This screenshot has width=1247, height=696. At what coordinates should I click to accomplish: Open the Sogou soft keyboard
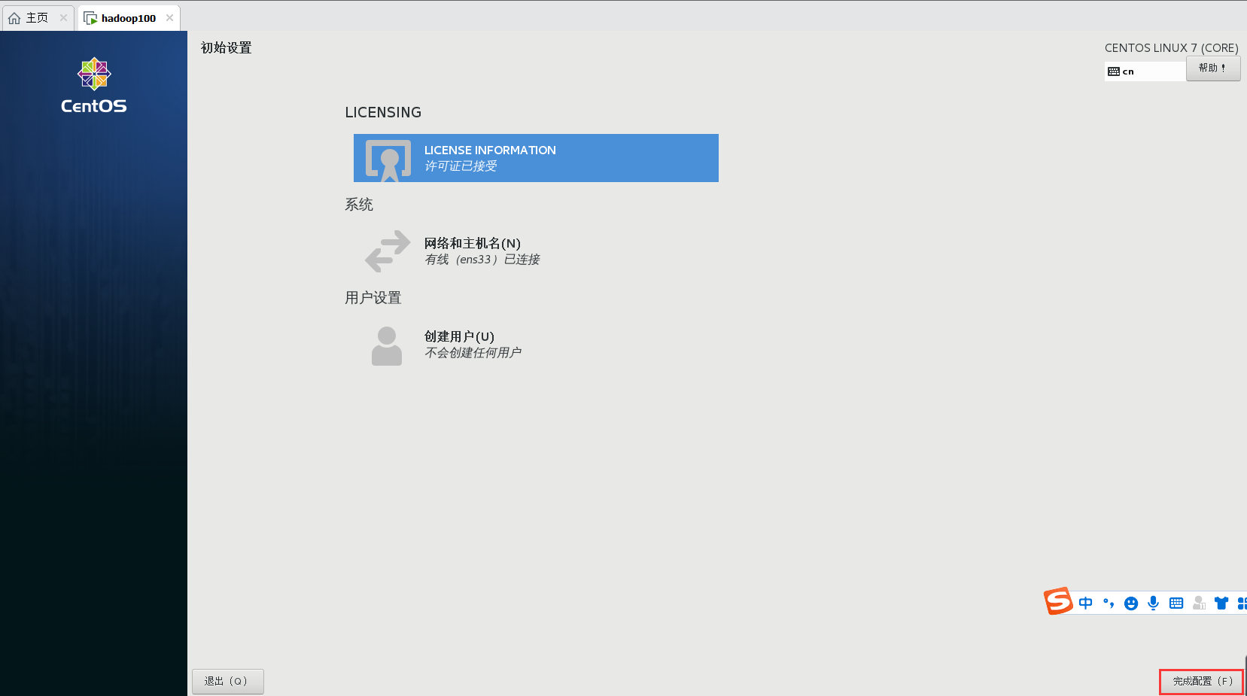click(x=1176, y=603)
